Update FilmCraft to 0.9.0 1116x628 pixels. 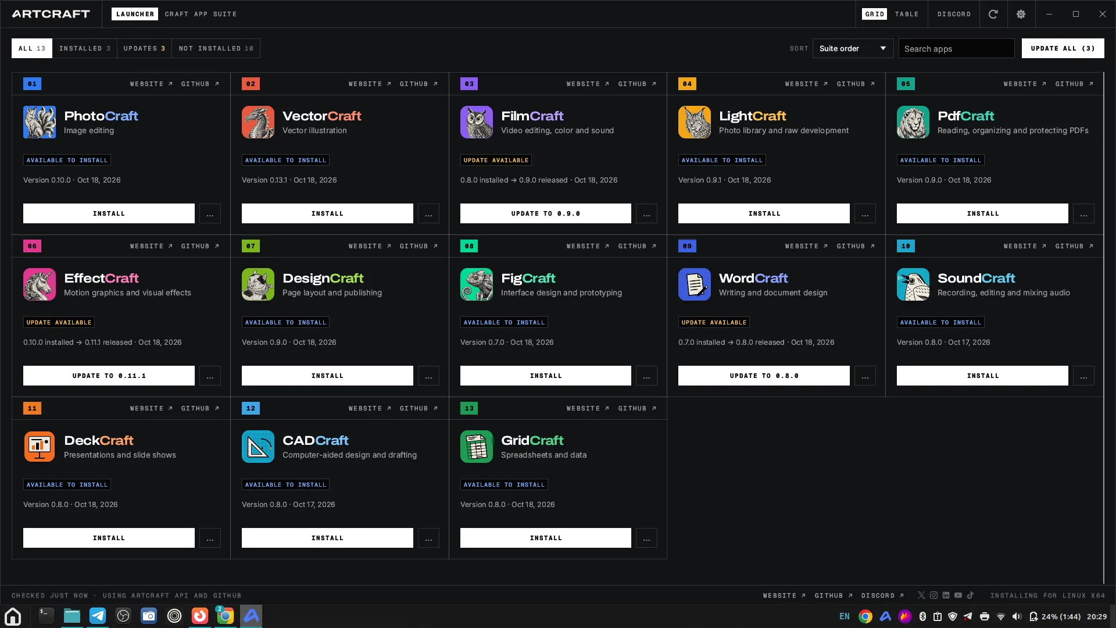pos(545,213)
